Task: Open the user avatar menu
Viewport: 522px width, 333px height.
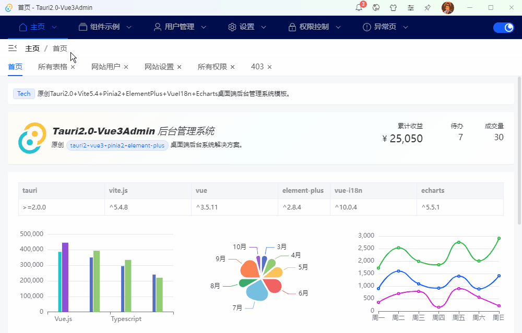Action: point(448,8)
